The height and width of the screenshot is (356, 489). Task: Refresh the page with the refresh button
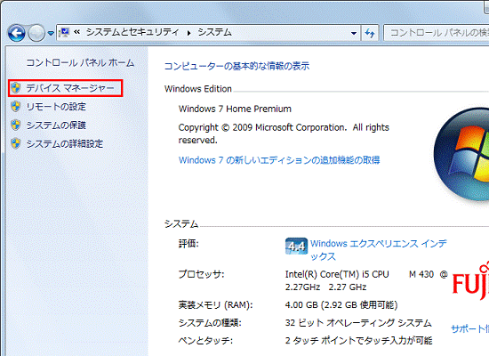(x=370, y=33)
